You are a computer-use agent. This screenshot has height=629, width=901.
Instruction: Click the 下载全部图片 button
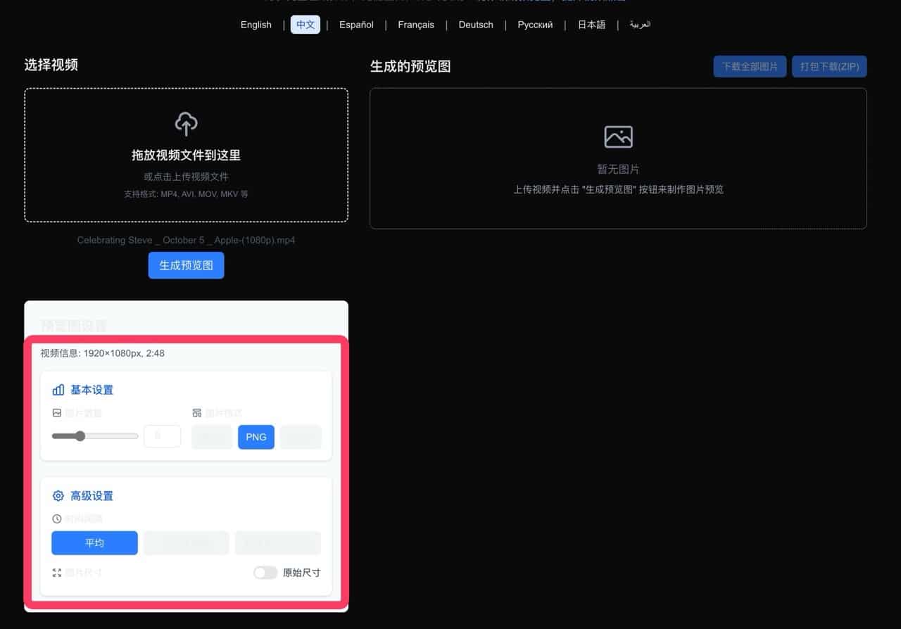pos(750,66)
